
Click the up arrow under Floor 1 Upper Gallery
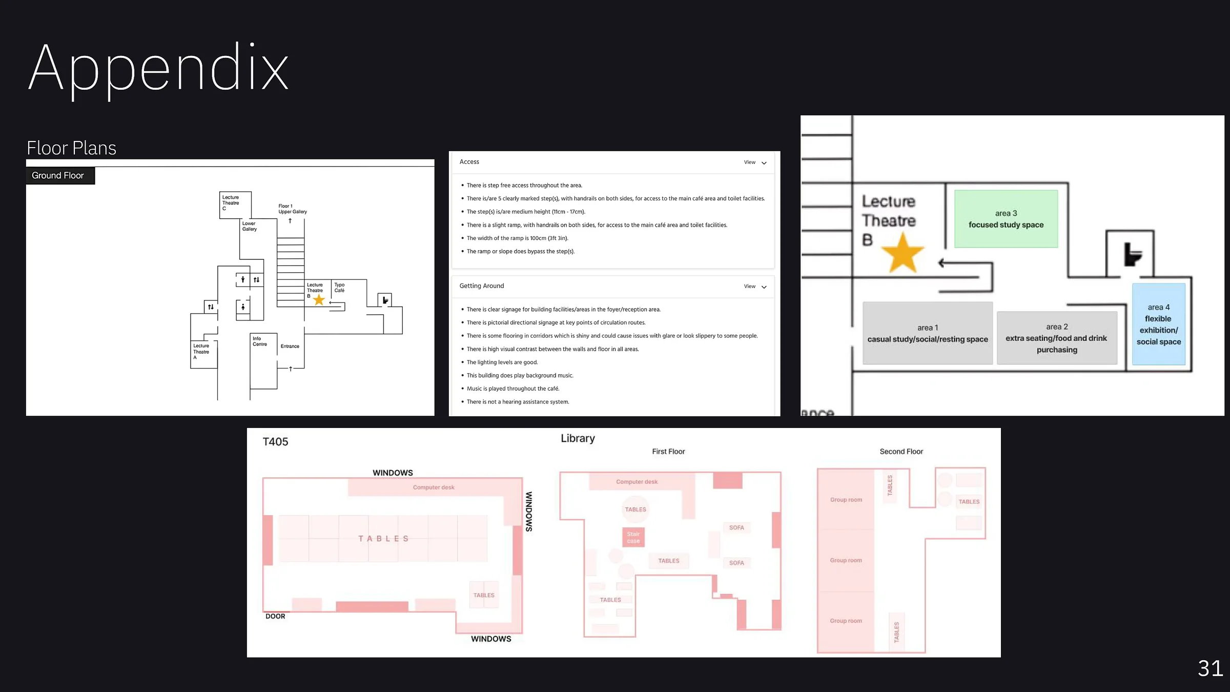click(x=290, y=221)
